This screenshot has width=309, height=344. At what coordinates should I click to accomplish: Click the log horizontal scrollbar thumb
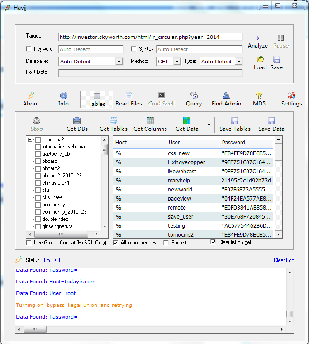(x=35, y=329)
